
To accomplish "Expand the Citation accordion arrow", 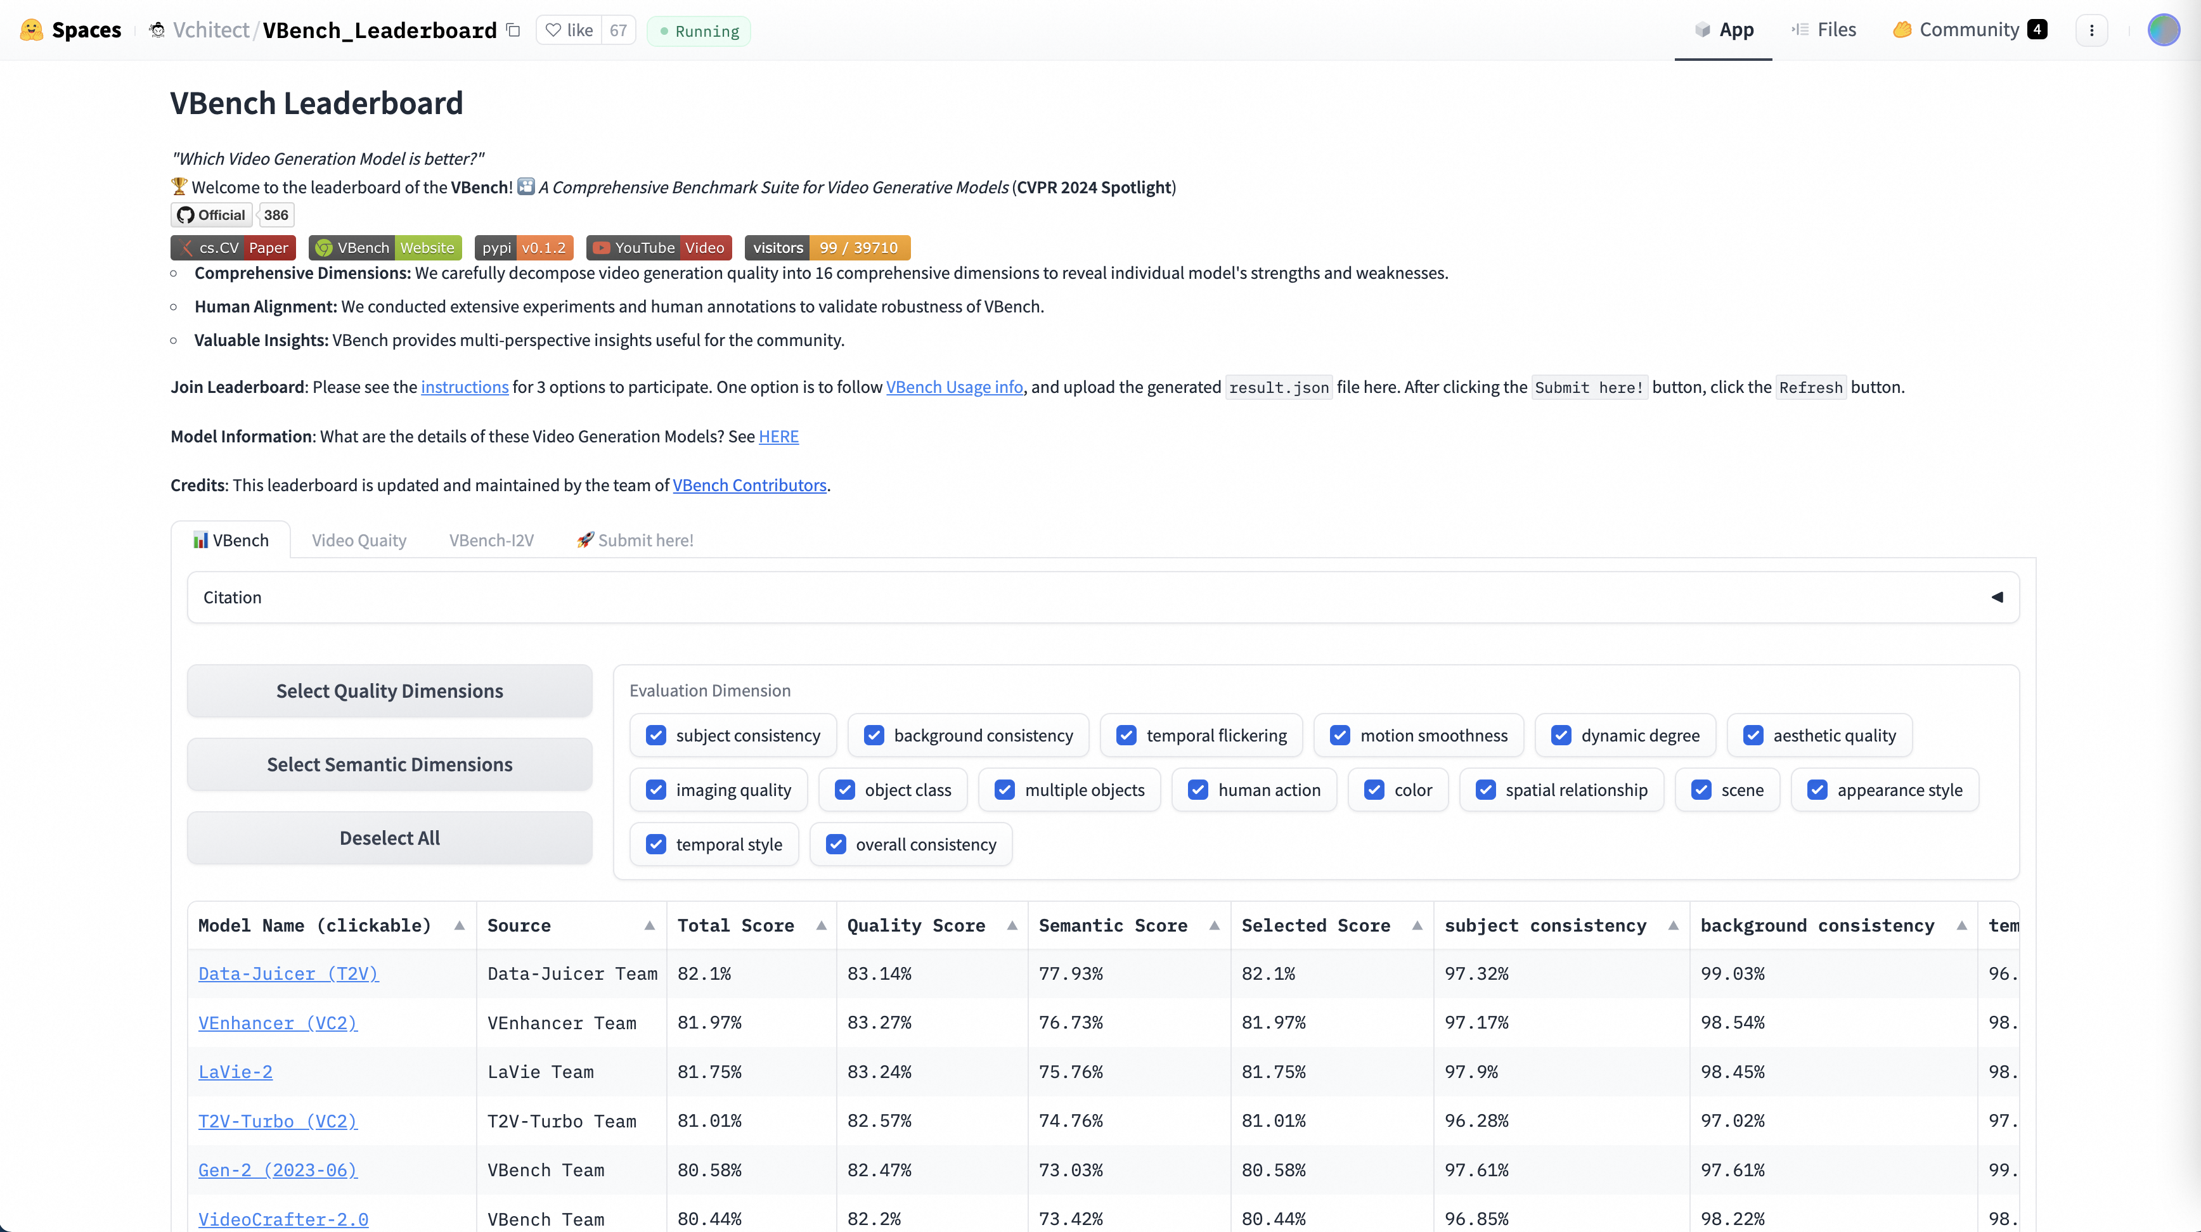I will pos(1997,597).
